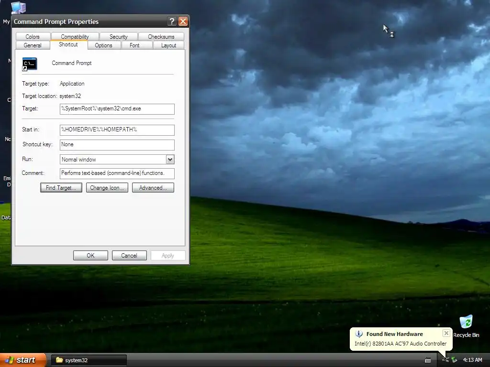Screen dimensions: 490x367
Task: Click the Change Icon button
Action: pyautogui.click(x=107, y=187)
